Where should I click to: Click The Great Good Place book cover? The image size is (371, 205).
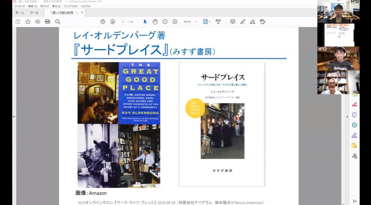(x=119, y=125)
